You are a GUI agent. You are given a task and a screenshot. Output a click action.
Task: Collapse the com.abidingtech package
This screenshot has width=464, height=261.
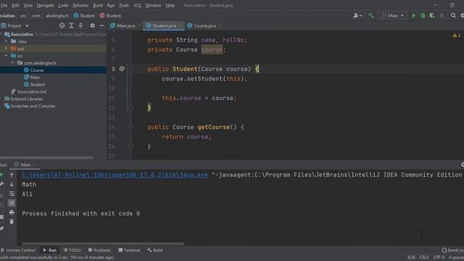[x=12, y=63]
